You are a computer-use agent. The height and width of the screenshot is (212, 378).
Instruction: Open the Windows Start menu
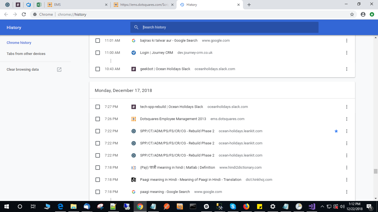point(6,206)
